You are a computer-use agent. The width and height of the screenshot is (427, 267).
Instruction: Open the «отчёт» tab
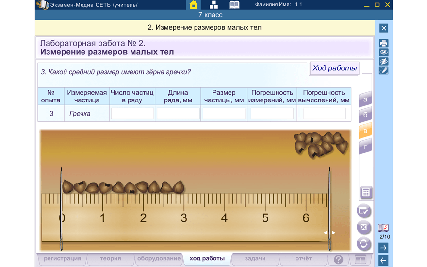click(303, 259)
